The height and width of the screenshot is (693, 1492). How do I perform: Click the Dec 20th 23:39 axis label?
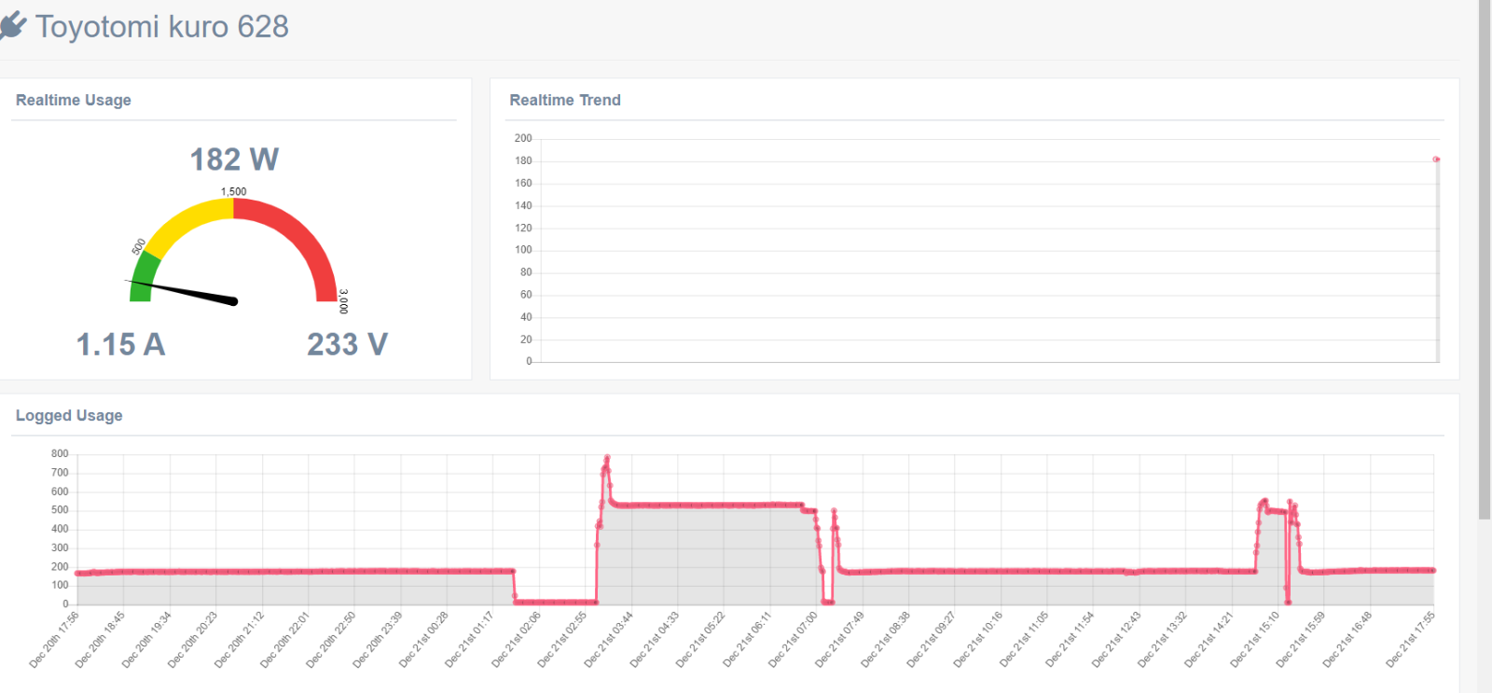(377, 640)
